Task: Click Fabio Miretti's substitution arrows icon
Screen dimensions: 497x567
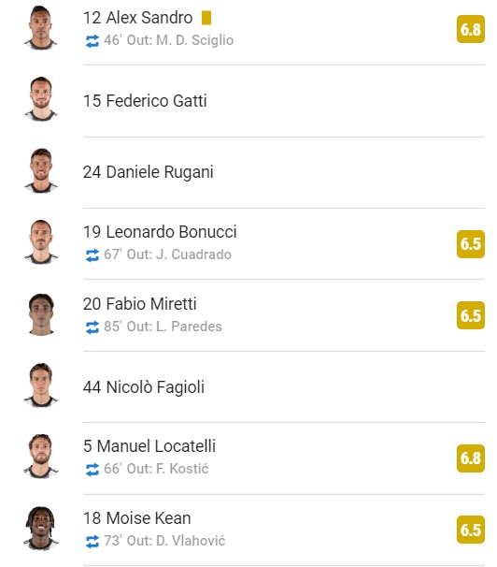Action: click(92, 327)
